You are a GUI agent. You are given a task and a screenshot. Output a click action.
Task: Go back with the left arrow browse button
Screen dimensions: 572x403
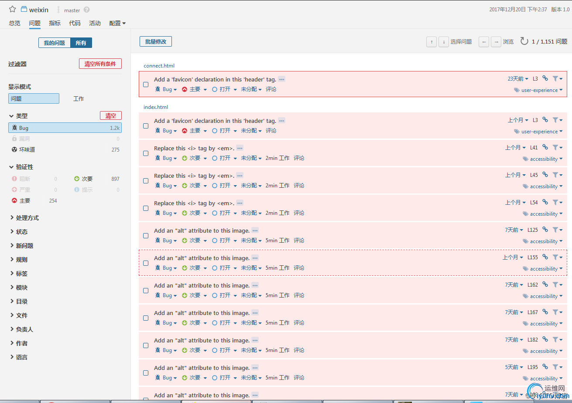pos(484,42)
